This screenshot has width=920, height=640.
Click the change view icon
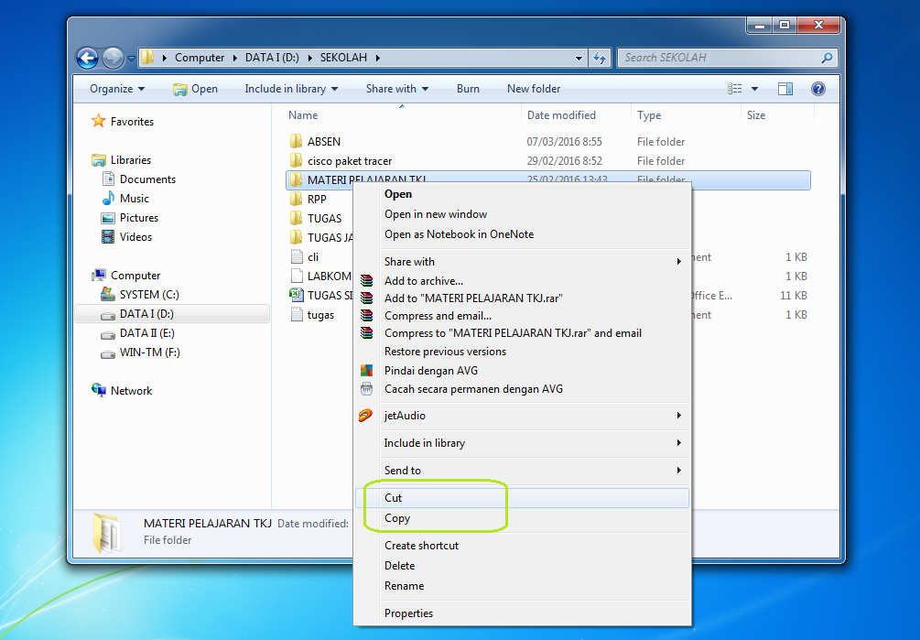pyautogui.click(x=734, y=89)
